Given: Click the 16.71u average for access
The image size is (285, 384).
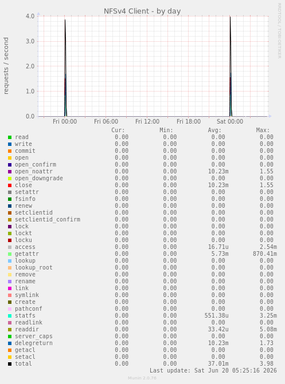Looking at the screenshot, I should coord(218,247).
